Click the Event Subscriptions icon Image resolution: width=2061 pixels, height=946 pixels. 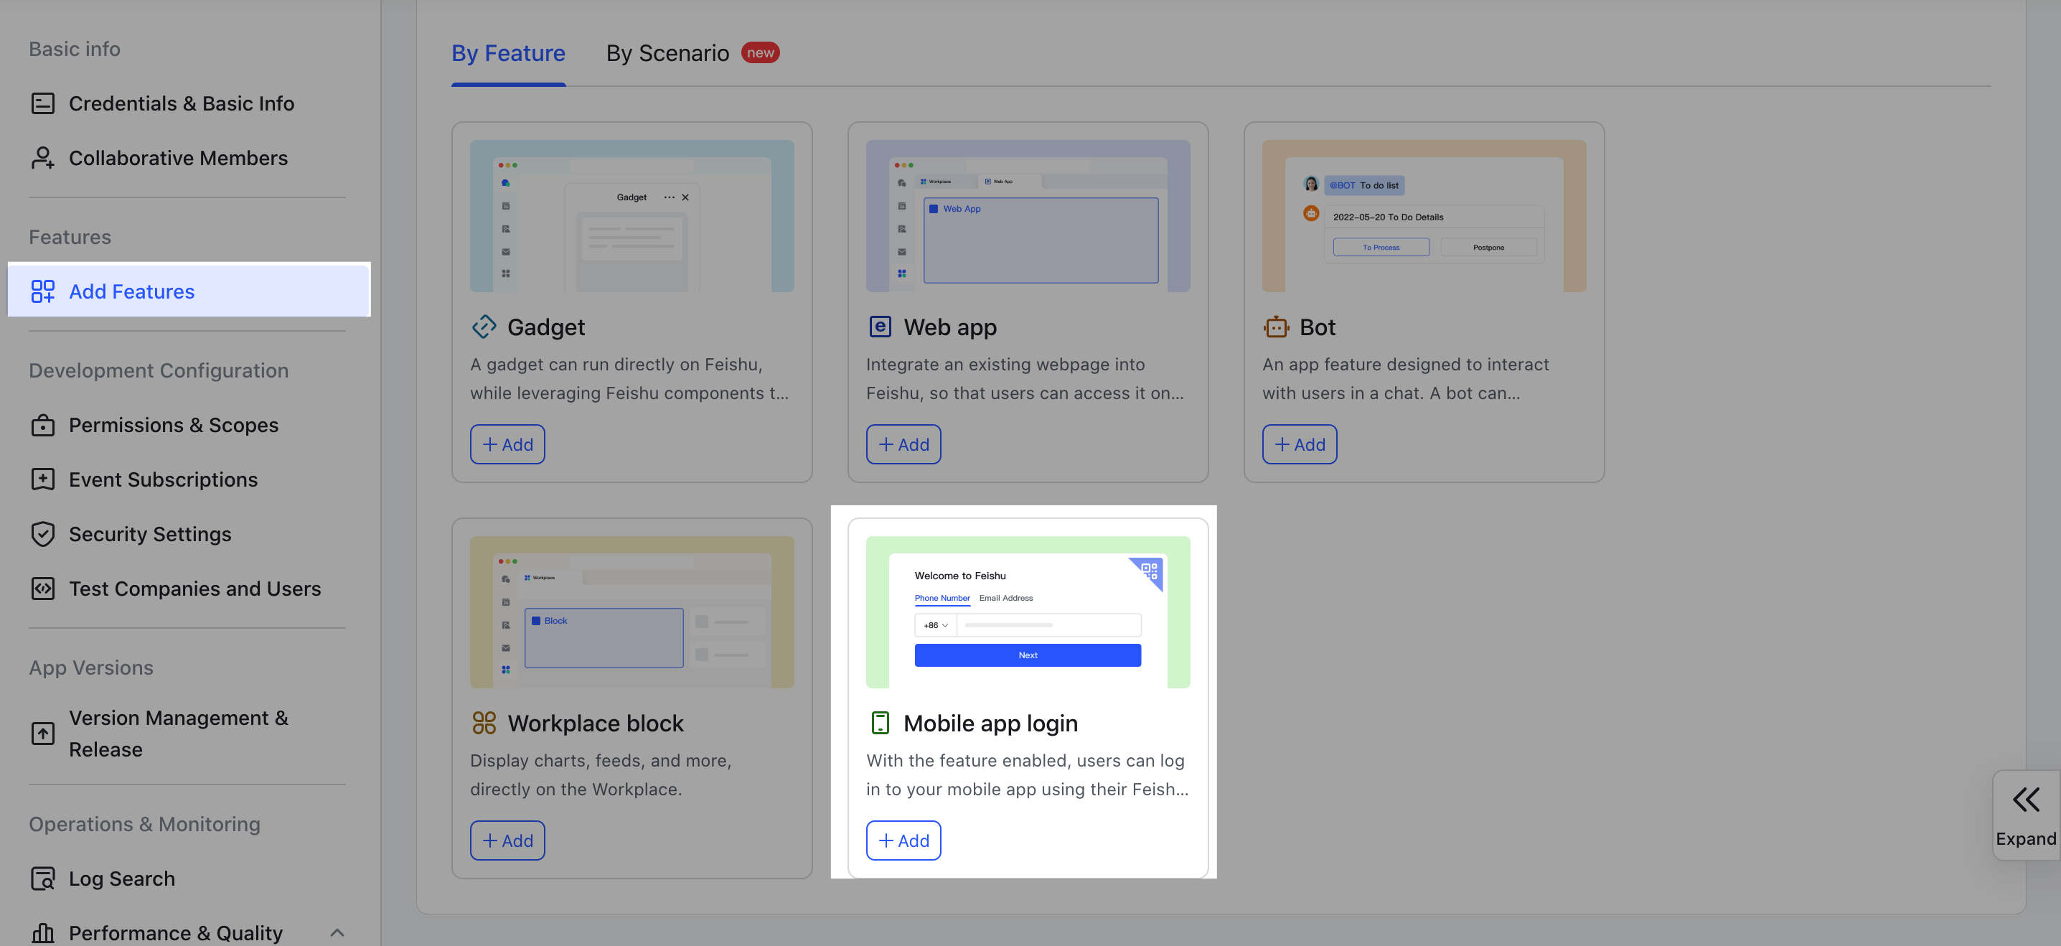[42, 479]
